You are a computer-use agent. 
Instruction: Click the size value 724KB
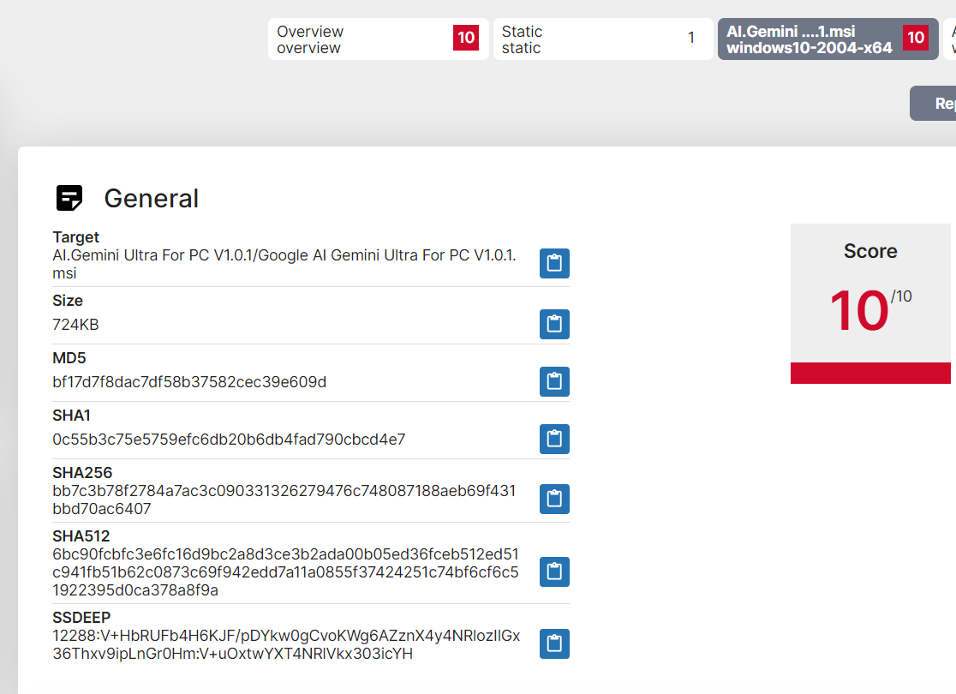click(75, 325)
